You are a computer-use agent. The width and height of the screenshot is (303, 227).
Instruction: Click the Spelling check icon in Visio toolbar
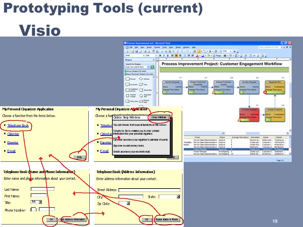153,51
